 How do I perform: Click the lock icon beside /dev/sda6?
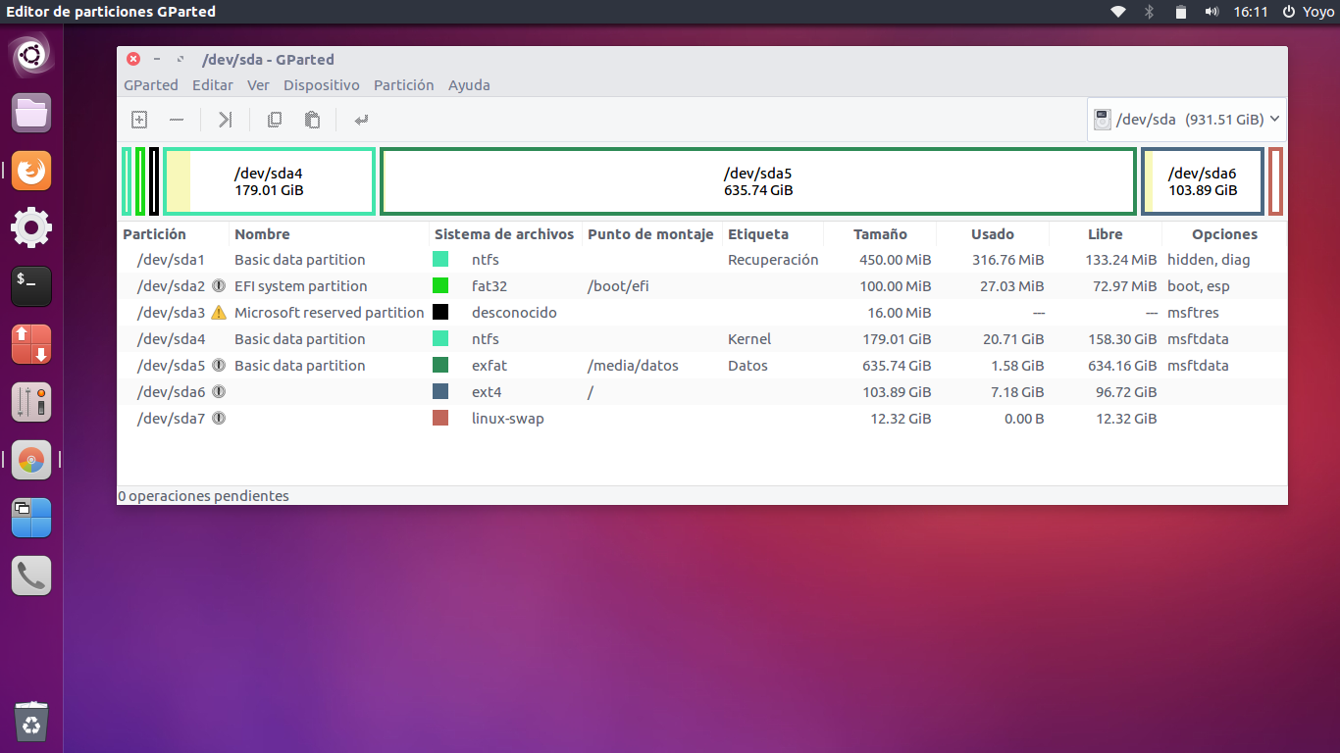pos(216,391)
